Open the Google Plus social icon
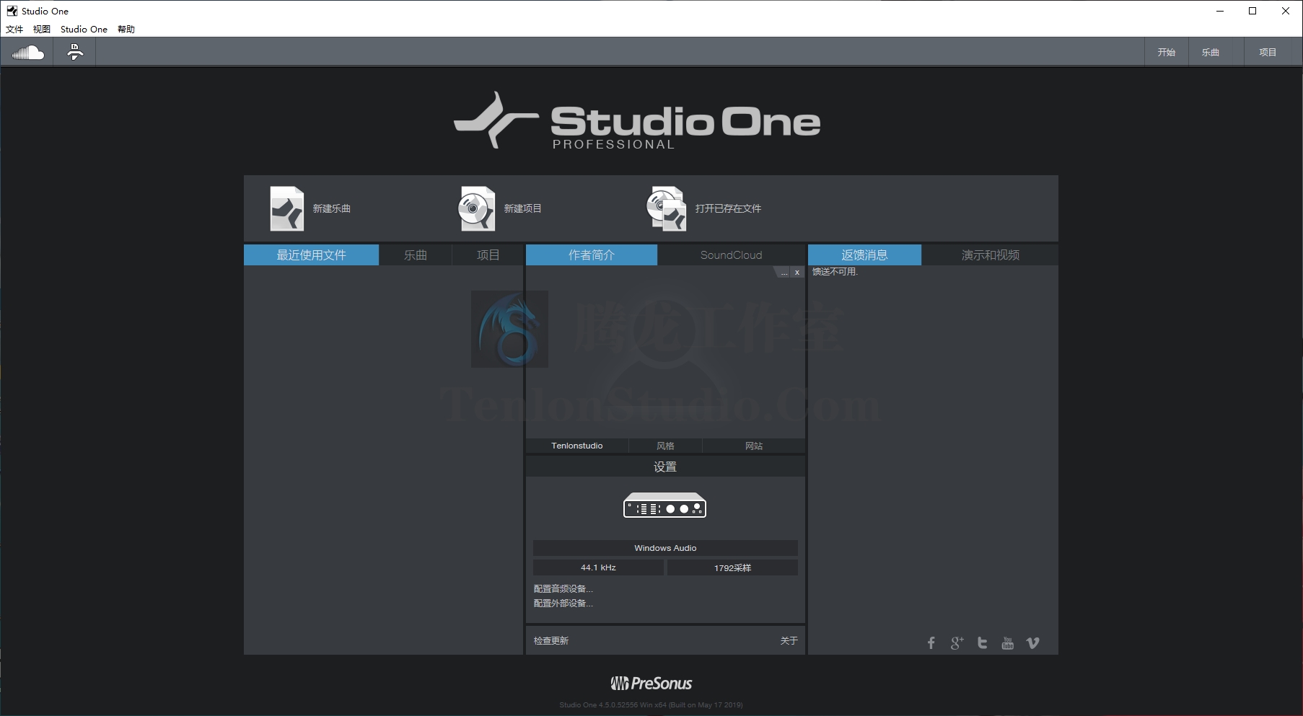Screen dimensions: 1303x716 click(x=957, y=642)
